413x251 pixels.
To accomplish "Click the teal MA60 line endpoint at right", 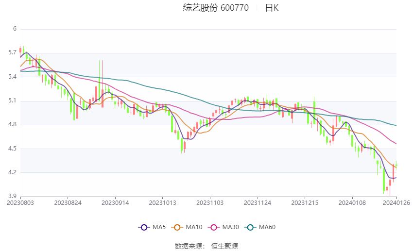I will coord(396,125).
